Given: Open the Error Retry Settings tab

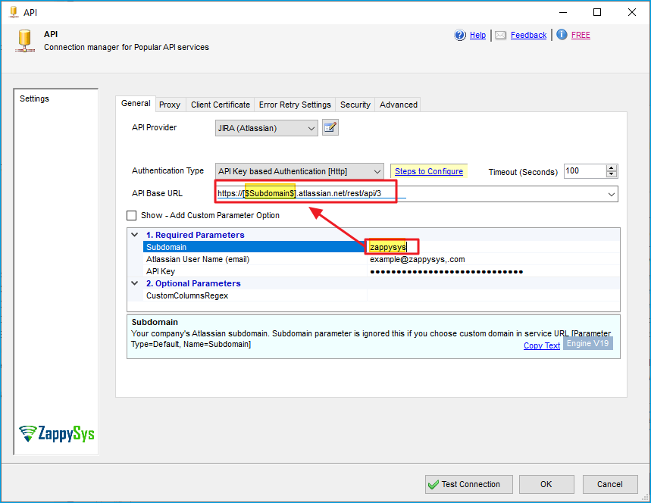Looking at the screenshot, I should coord(295,105).
